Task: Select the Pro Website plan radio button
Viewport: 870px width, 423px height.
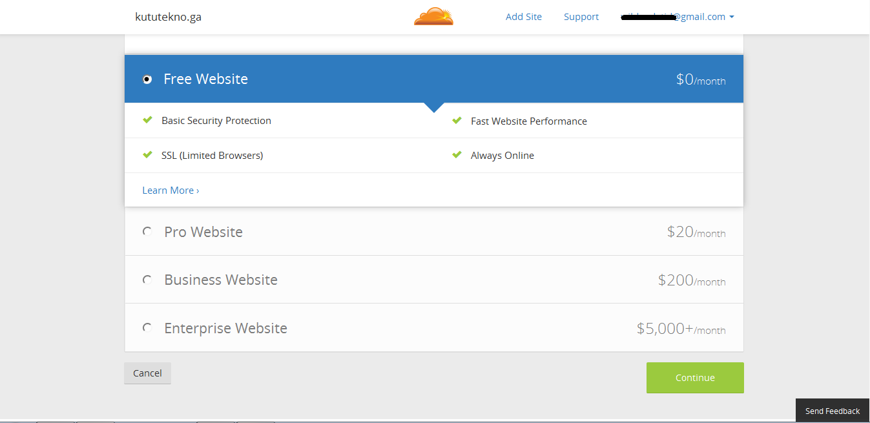Action: point(147,231)
